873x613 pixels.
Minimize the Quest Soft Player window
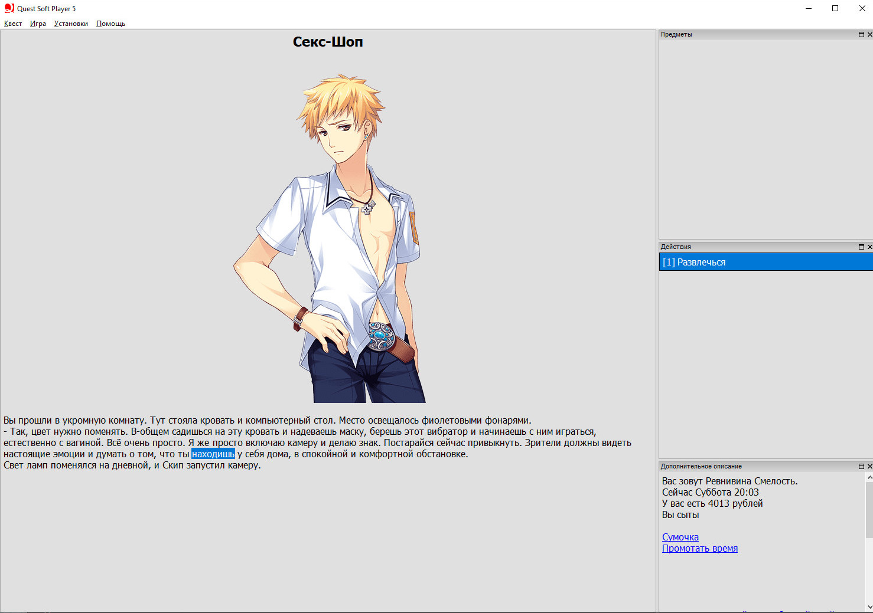pos(808,8)
